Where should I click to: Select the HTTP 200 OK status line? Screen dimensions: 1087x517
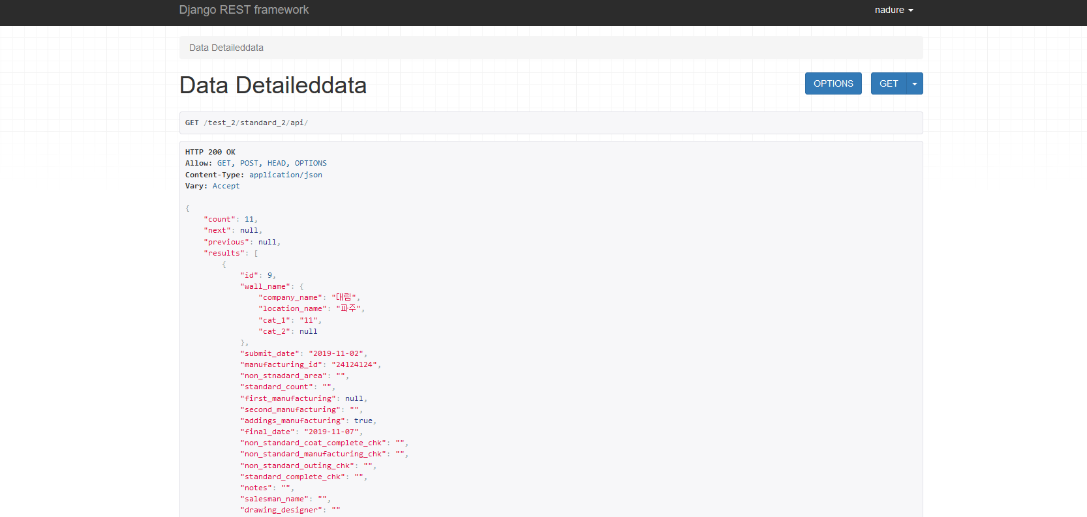coord(210,152)
